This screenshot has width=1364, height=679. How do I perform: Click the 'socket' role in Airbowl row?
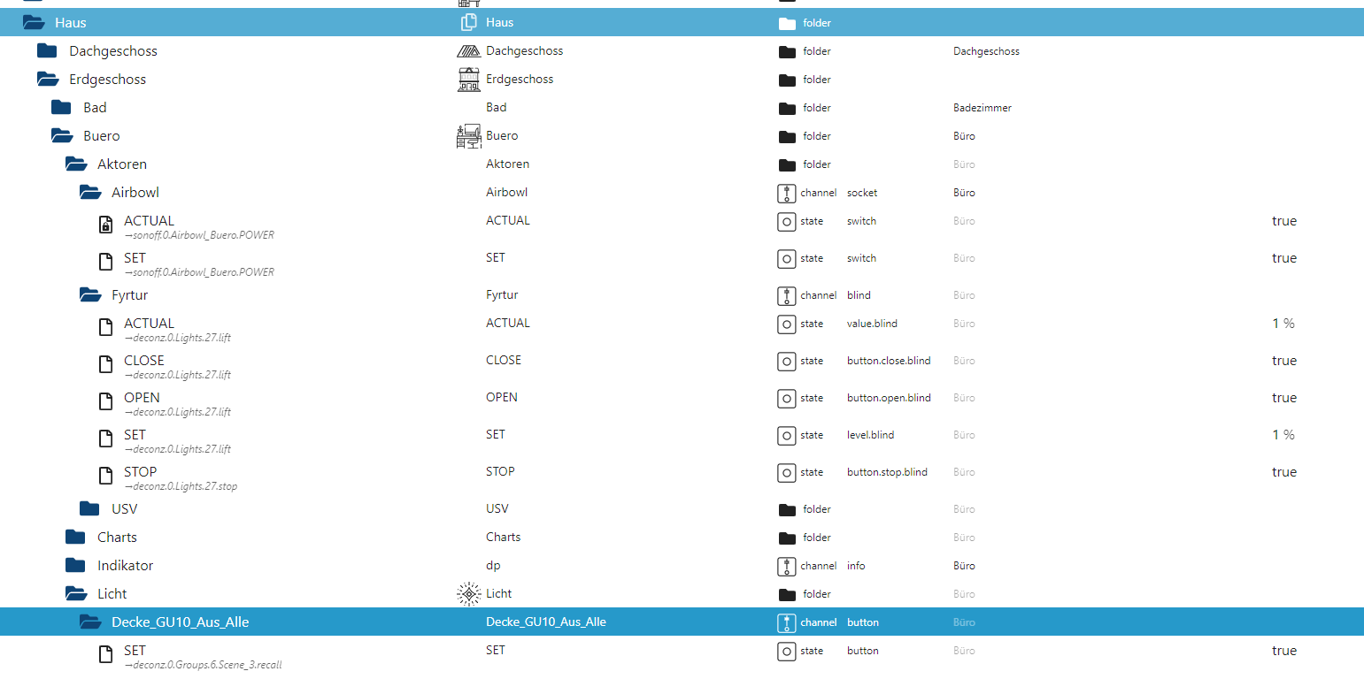(862, 193)
